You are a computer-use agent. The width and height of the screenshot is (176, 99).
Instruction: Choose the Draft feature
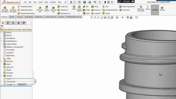pyautogui.click(x=86, y=10)
